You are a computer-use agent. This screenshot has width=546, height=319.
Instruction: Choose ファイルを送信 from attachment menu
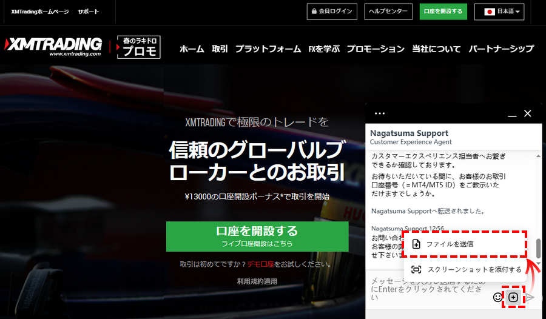[x=464, y=244]
